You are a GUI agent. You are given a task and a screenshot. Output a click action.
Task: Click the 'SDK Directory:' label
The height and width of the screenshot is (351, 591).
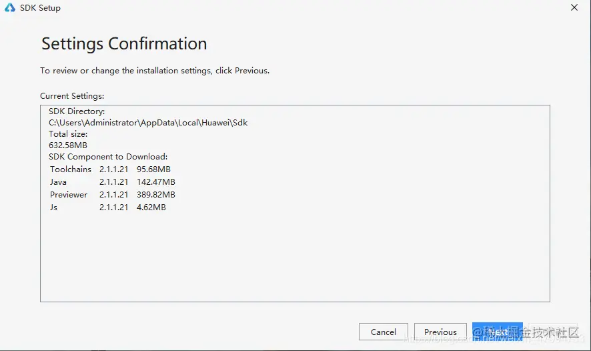[x=77, y=111]
